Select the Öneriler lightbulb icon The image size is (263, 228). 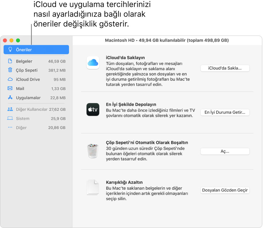point(10,50)
